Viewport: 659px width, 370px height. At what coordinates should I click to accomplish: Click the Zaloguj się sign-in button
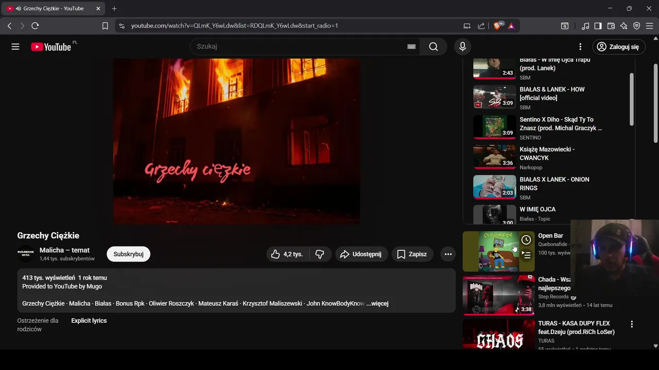point(618,47)
